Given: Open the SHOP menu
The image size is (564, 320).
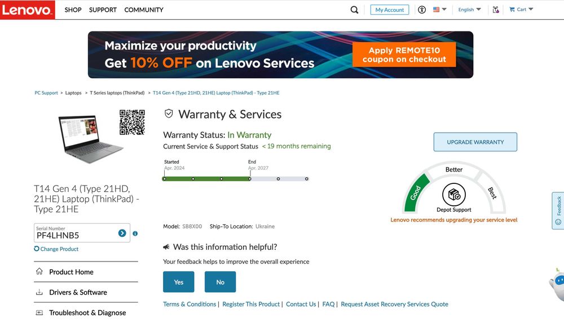Looking at the screenshot, I should [73, 10].
